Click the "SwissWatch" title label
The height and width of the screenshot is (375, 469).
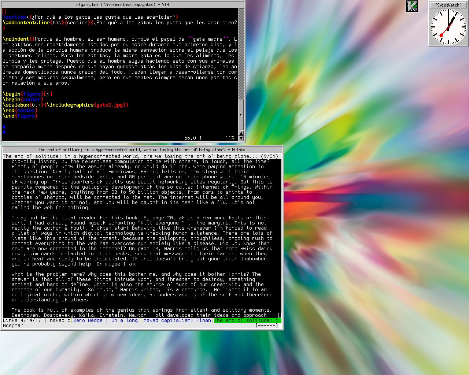448,5
